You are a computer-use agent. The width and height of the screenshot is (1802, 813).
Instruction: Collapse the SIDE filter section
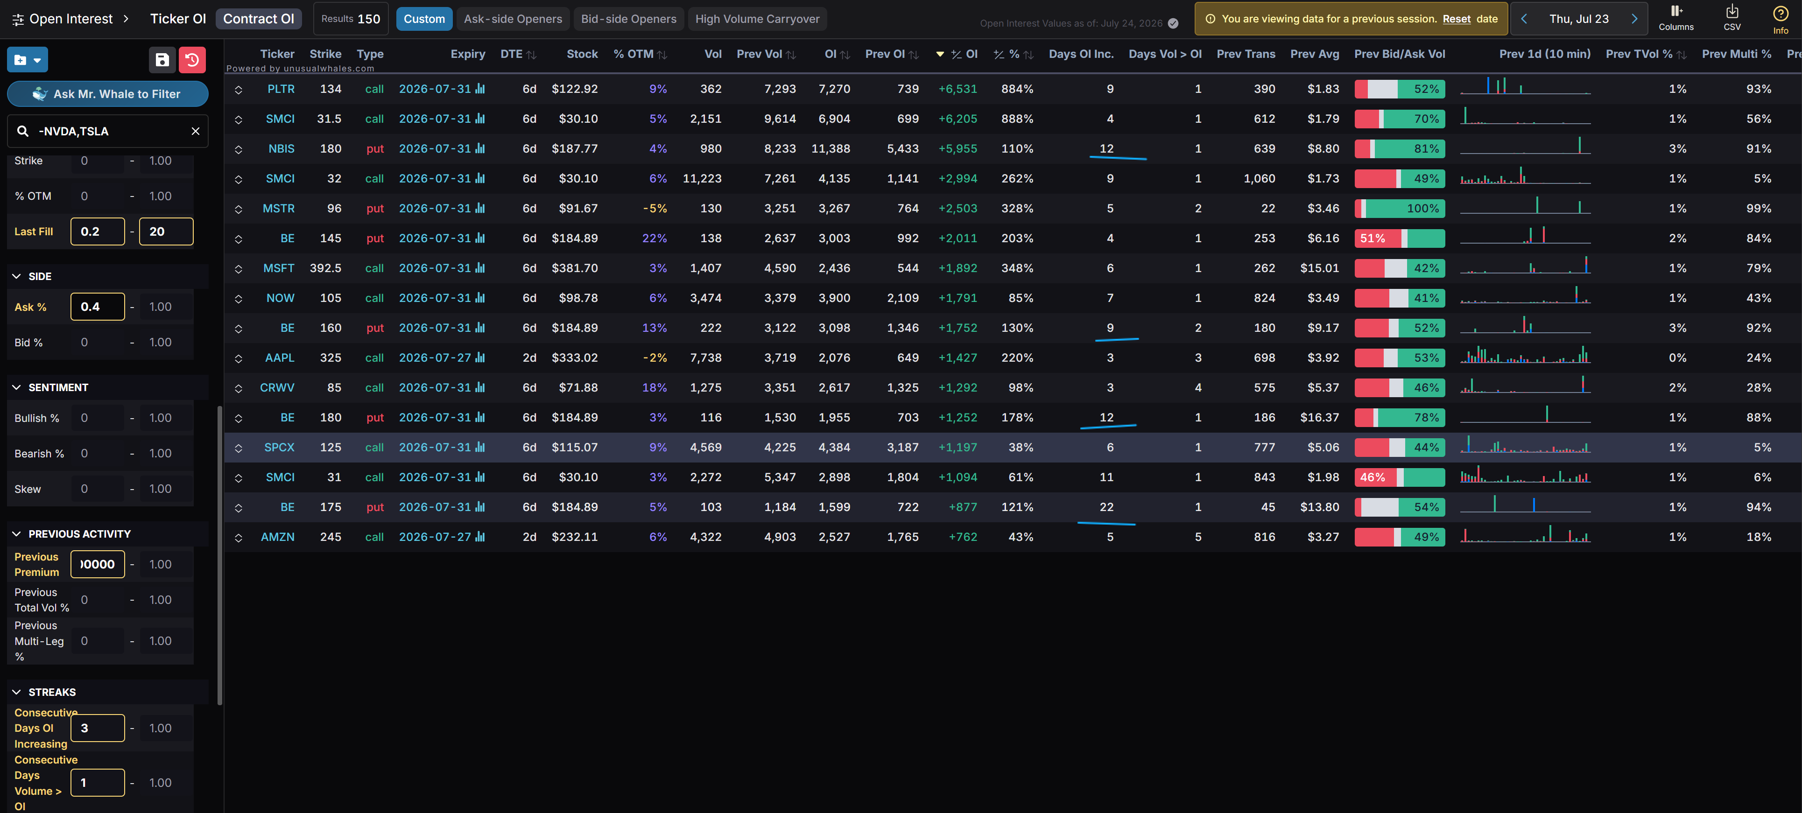(17, 276)
